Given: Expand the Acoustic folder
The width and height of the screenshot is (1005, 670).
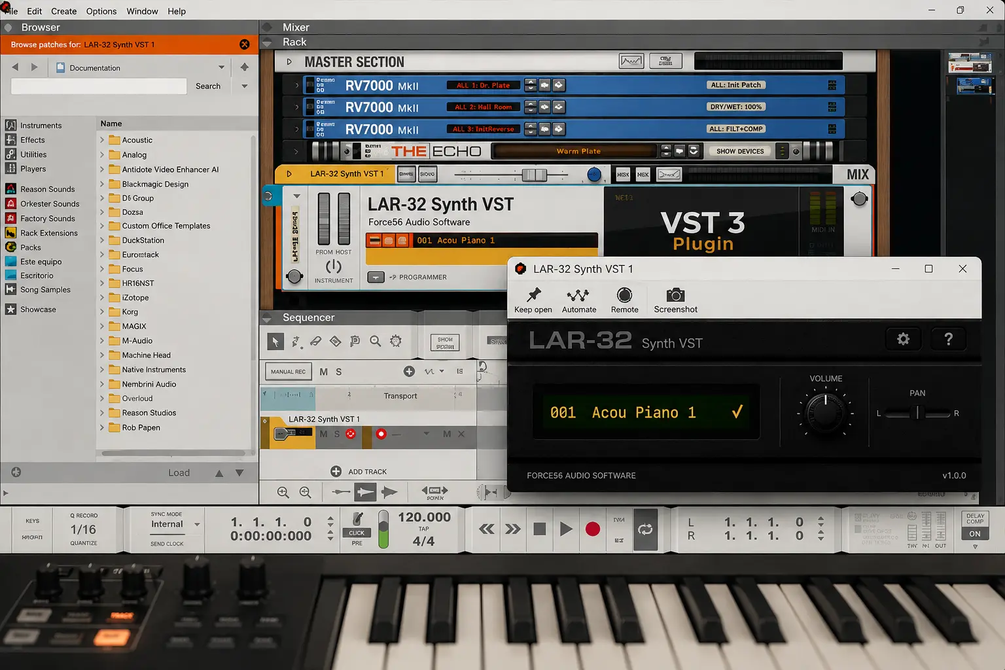Looking at the screenshot, I should coord(102,140).
